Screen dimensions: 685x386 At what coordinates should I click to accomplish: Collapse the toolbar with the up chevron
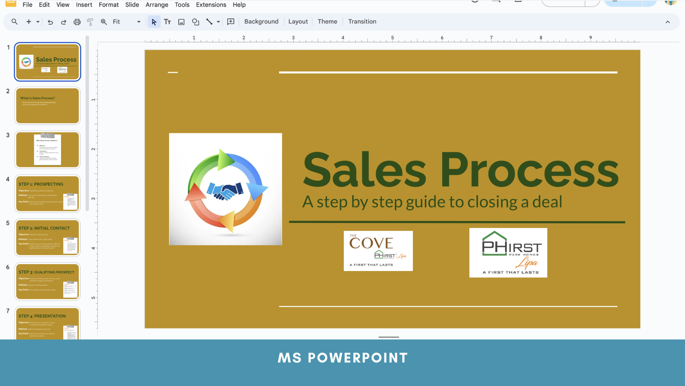(x=668, y=22)
